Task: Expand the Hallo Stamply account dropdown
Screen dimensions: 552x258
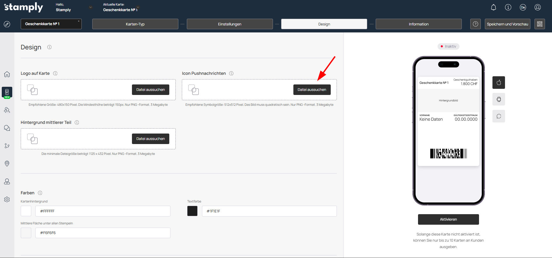Action: point(90,7)
